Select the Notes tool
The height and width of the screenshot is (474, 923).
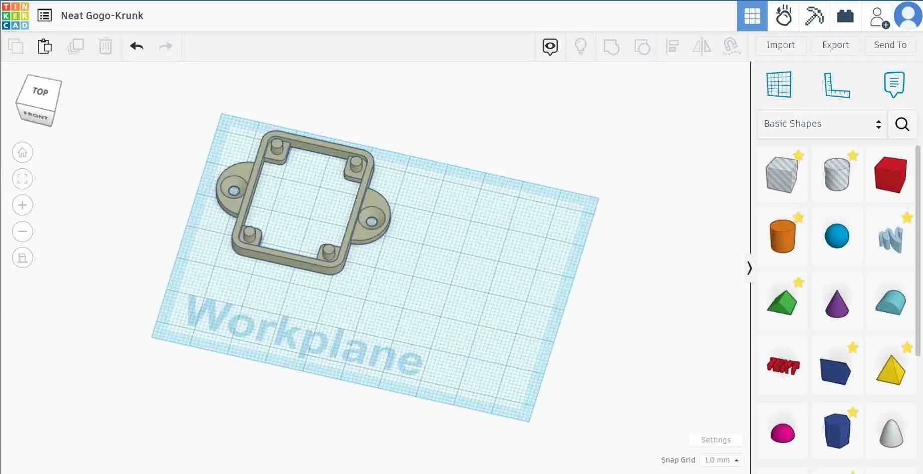click(894, 84)
